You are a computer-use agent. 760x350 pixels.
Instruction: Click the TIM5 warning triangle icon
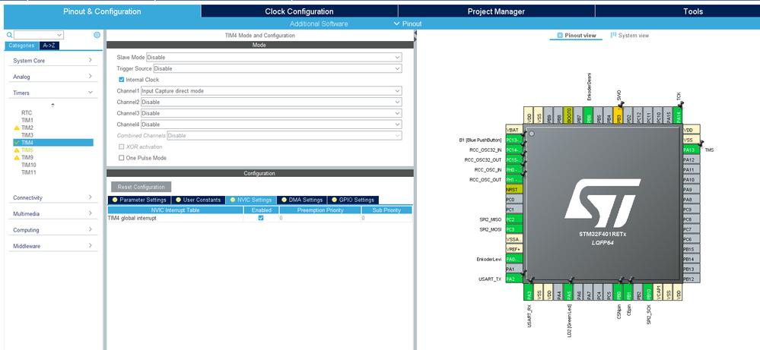coord(17,150)
